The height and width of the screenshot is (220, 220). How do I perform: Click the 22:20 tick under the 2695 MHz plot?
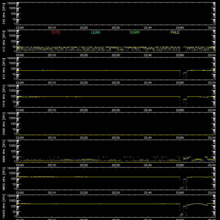pos(84,138)
